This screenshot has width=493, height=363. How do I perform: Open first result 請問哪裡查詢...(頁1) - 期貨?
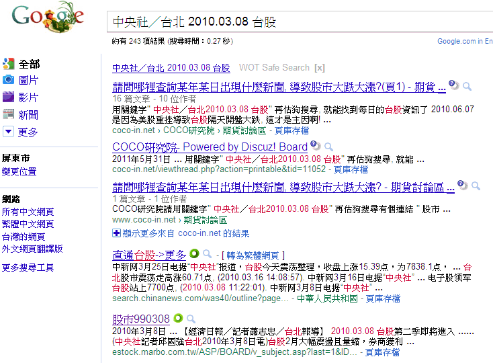279,87
